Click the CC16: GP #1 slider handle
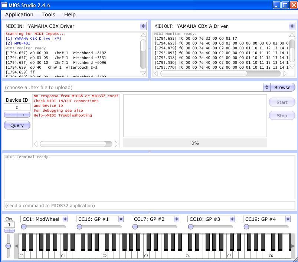Image resolution: width=298 pixels, height=262 pixels. coord(79,227)
